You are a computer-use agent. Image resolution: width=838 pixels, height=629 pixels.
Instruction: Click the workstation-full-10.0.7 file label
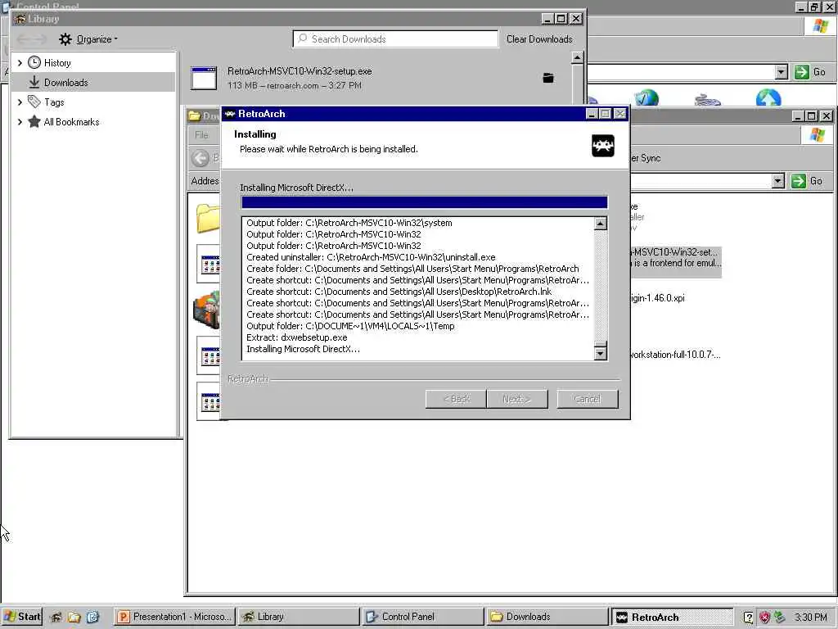pos(675,355)
